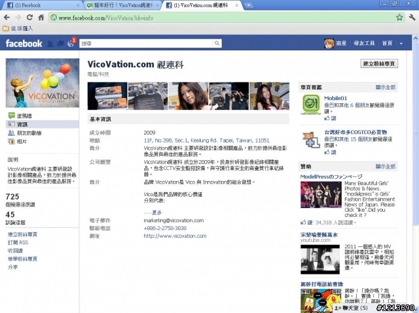Open the first product box photo thumbnail
419x313 pixels.
tap(107, 96)
